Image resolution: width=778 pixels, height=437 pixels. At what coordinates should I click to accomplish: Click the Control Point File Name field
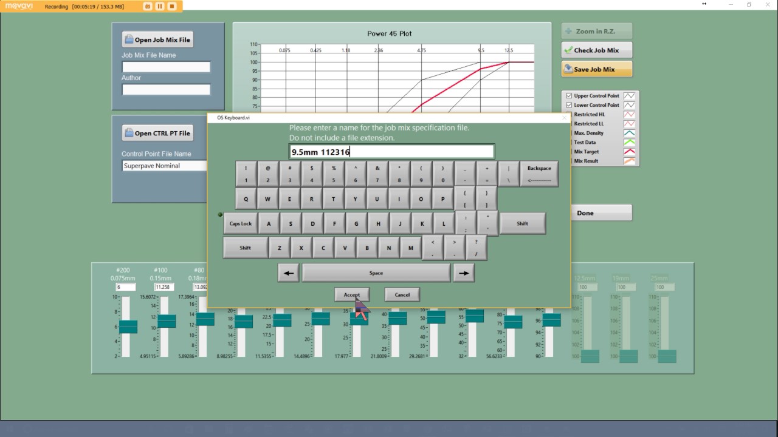[x=165, y=166]
